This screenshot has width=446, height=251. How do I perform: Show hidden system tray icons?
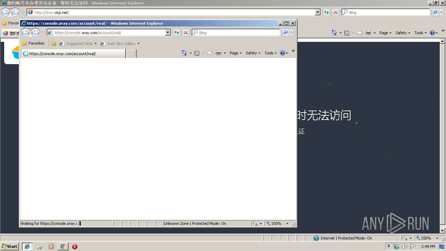point(389,246)
